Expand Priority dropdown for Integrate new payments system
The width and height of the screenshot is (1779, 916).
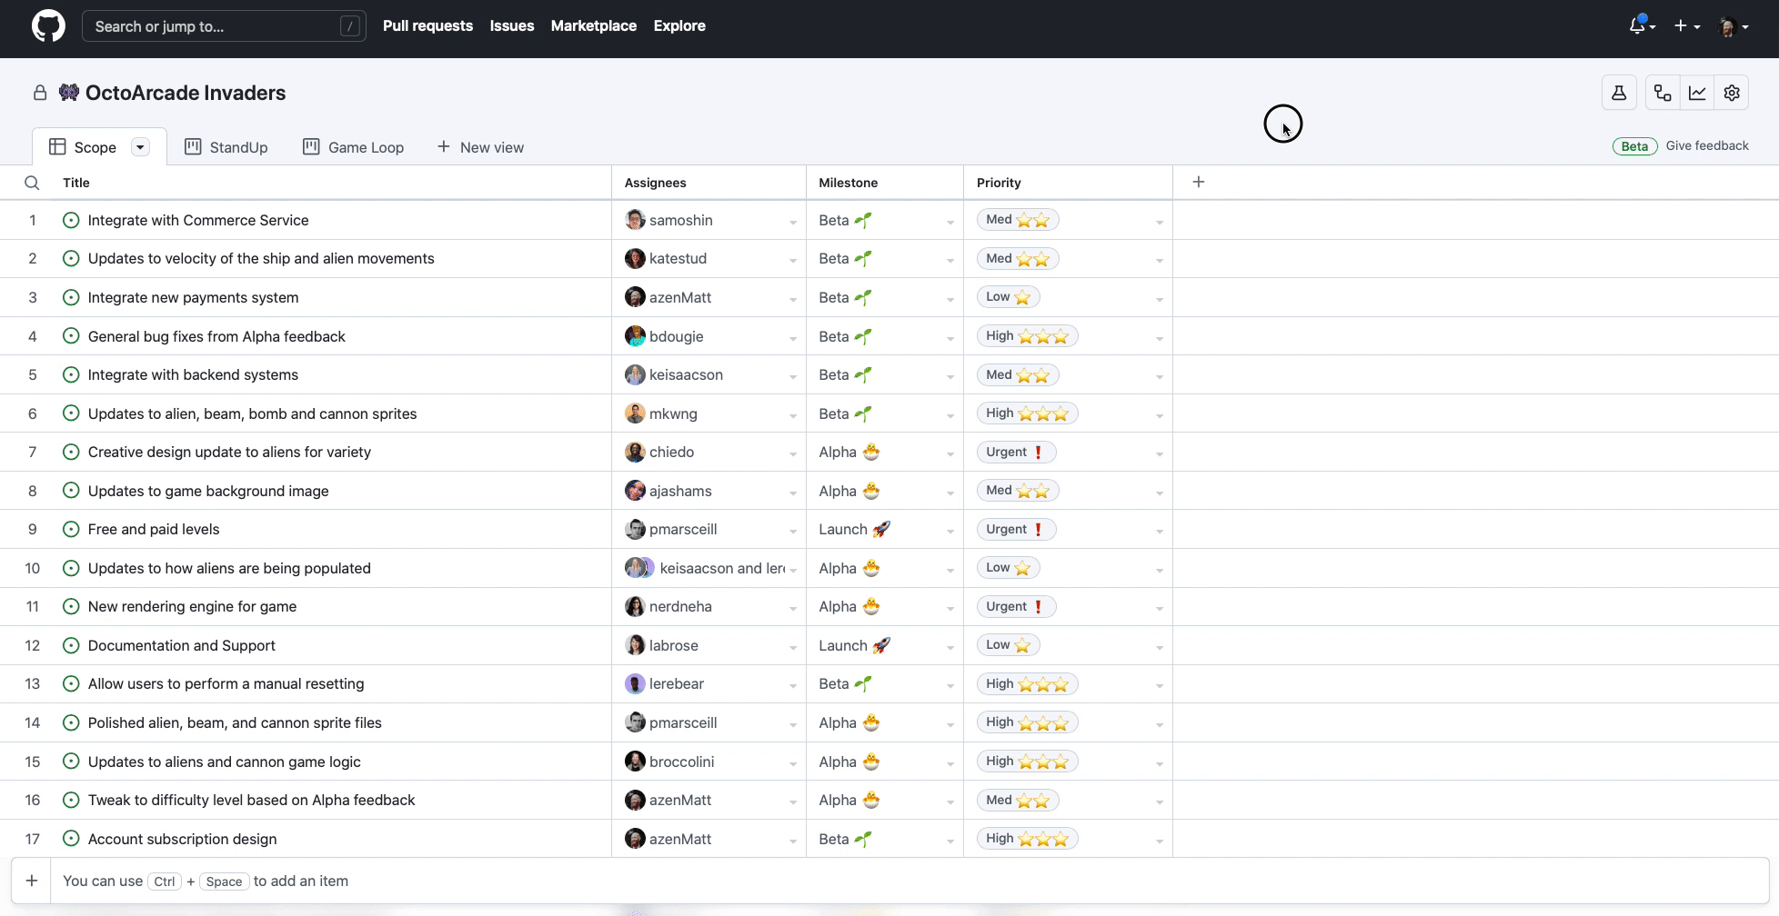pyautogui.click(x=1159, y=299)
